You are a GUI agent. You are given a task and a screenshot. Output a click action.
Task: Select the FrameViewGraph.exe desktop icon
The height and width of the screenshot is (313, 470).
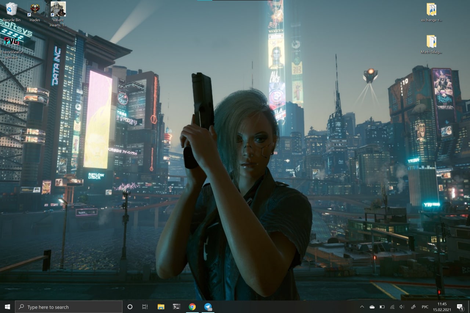[11, 47]
